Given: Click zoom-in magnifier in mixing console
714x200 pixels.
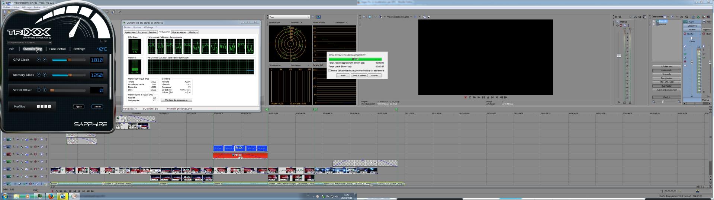Looking at the screenshot, I should (679, 102).
